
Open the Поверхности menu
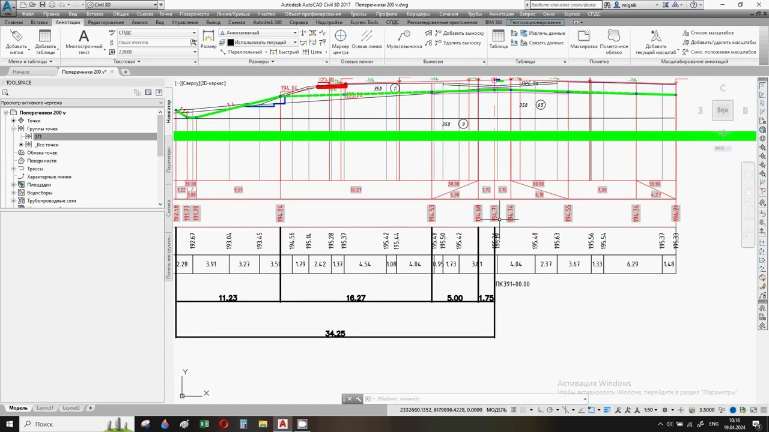pyautogui.click(x=194, y=14)
